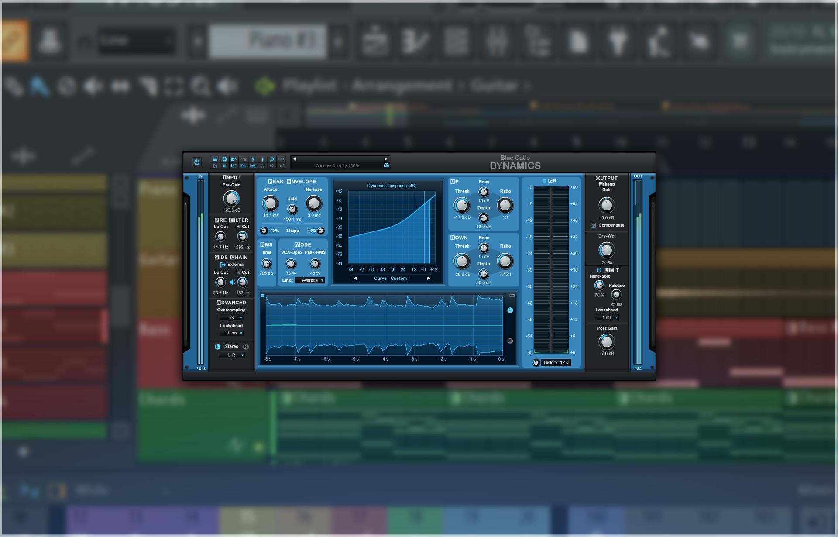838x537 pixels.
Task: Click the redo arrow icon
Action: 244,159
